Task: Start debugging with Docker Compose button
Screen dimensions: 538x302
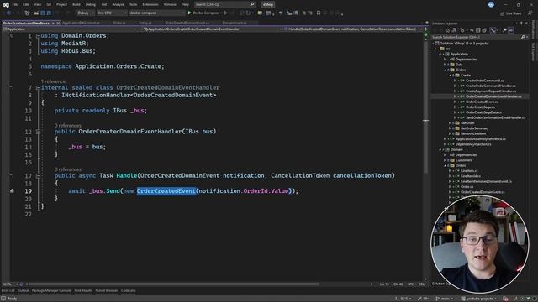Action: pyautogui.click(x=204, y=13)
